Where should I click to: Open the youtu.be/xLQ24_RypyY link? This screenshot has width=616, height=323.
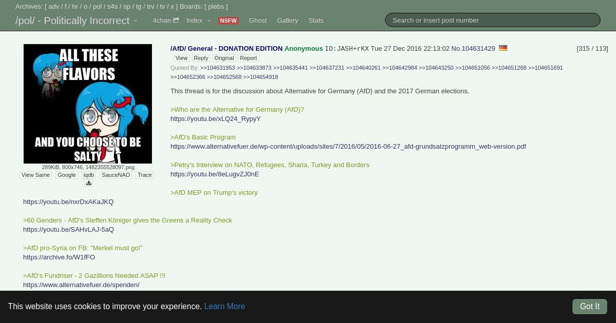click(216, 118)
